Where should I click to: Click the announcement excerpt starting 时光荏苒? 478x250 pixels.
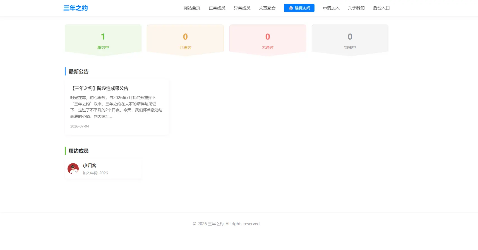tap(116, 107)
